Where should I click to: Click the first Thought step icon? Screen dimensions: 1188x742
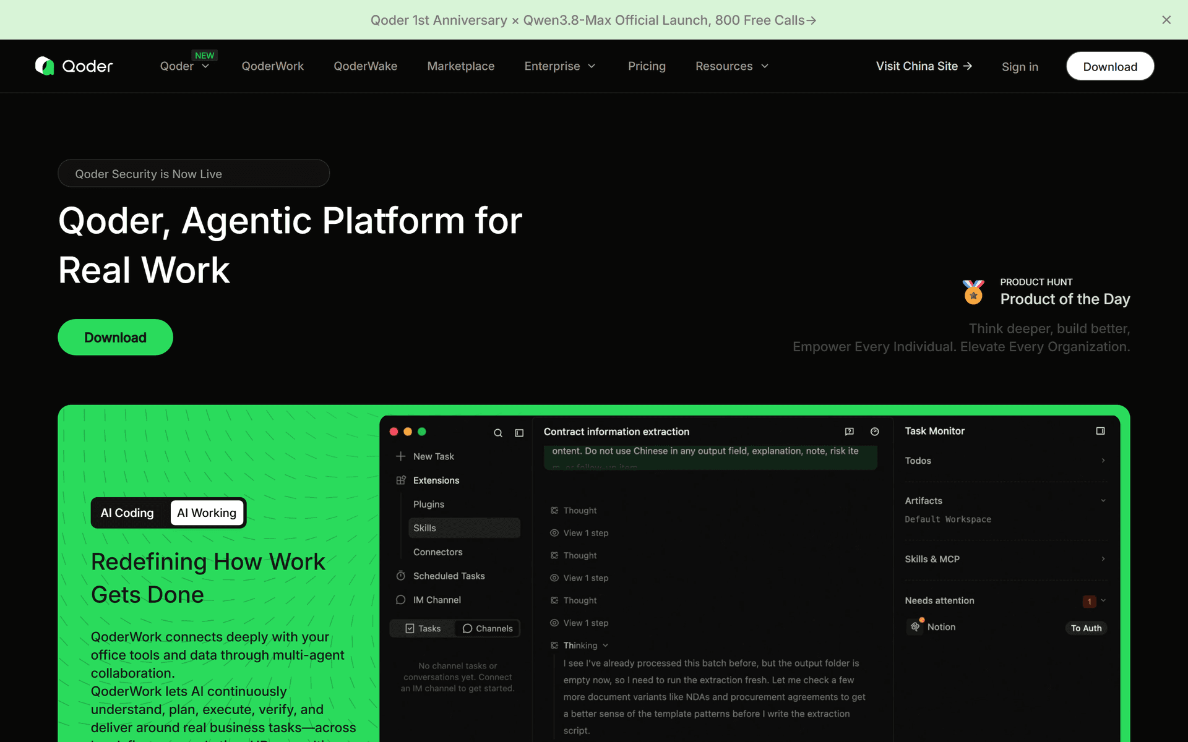[554, 511]
